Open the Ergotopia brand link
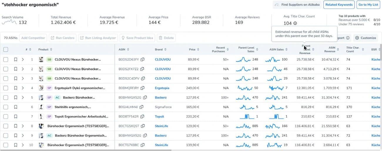This screenshot has height=151, width=382. point(162,88)
